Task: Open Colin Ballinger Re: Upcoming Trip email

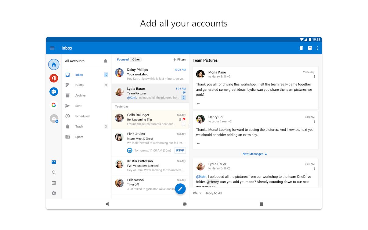Action: pos(150,120)
